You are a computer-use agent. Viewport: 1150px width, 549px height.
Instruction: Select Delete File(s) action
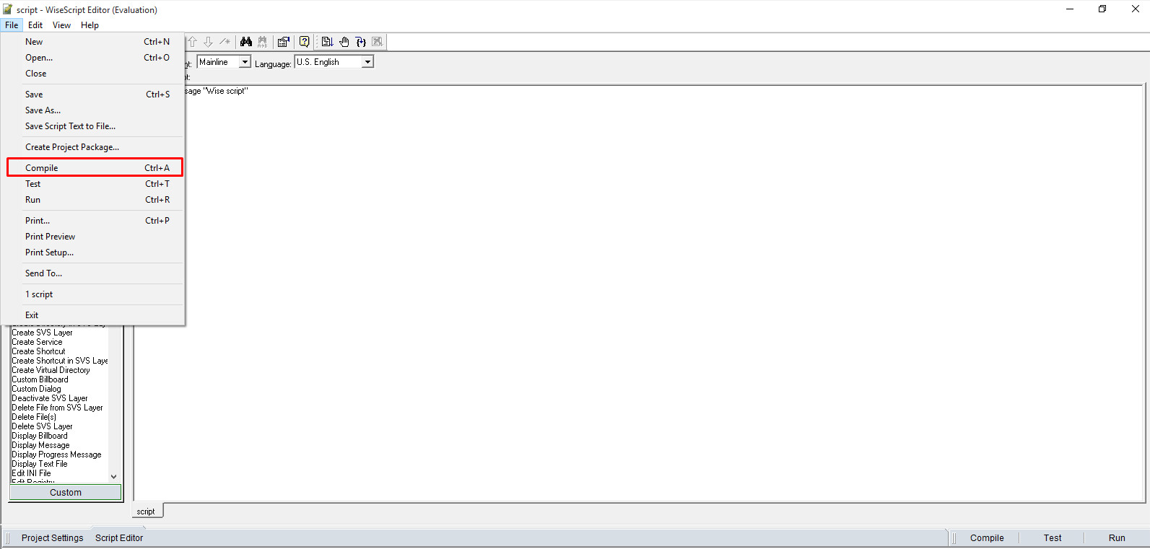click(x=34, y=417)
